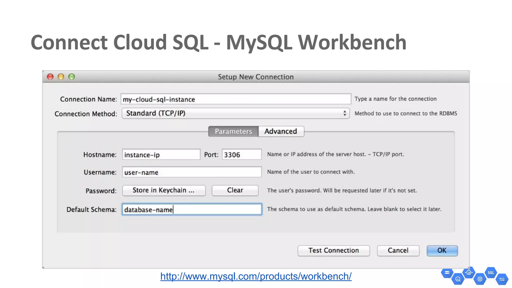
Task: Click the slide heading 'Connect Cloud SQL - MySQL Workbench'
Action: point(218,42)
